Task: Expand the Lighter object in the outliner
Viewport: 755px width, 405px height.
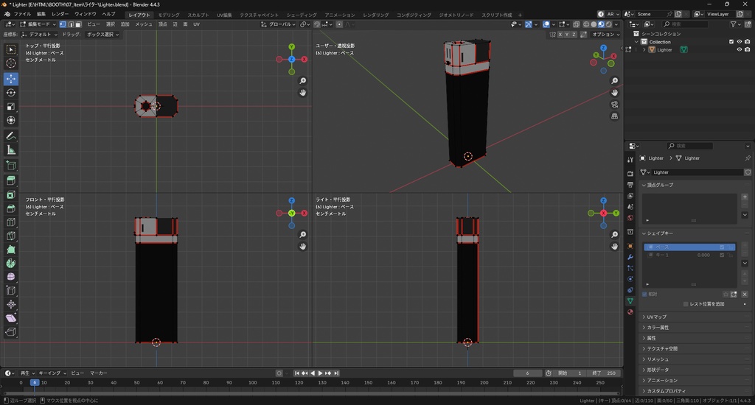Action: pyautogui.click(x=644, y=50)
